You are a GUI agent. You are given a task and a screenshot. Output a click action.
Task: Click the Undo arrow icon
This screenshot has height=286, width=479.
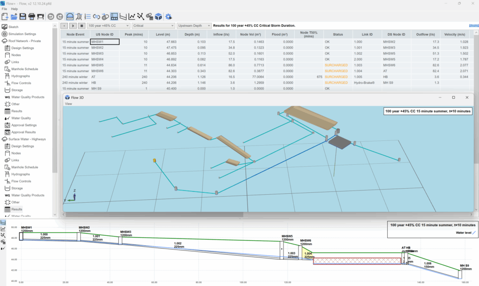51,17
